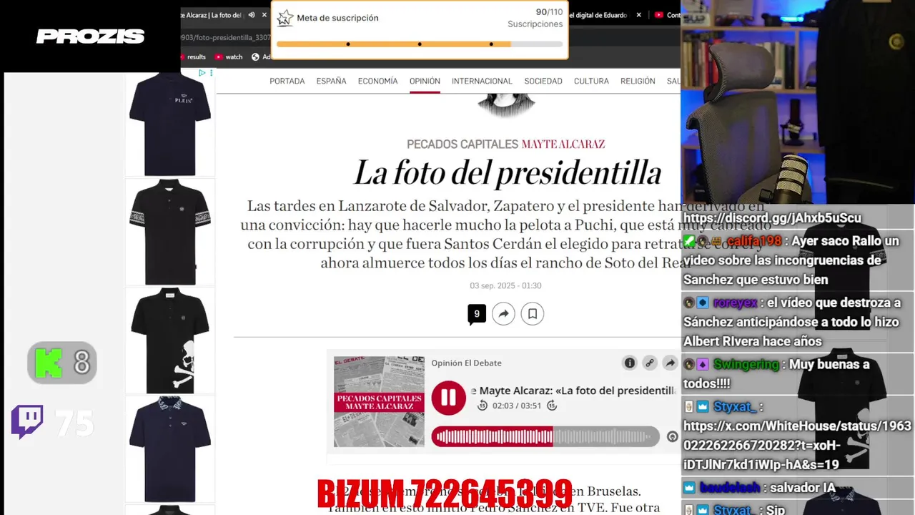Click the browser URL address text
The height and width of the screenshot is (515, 915).
[226, 37]
